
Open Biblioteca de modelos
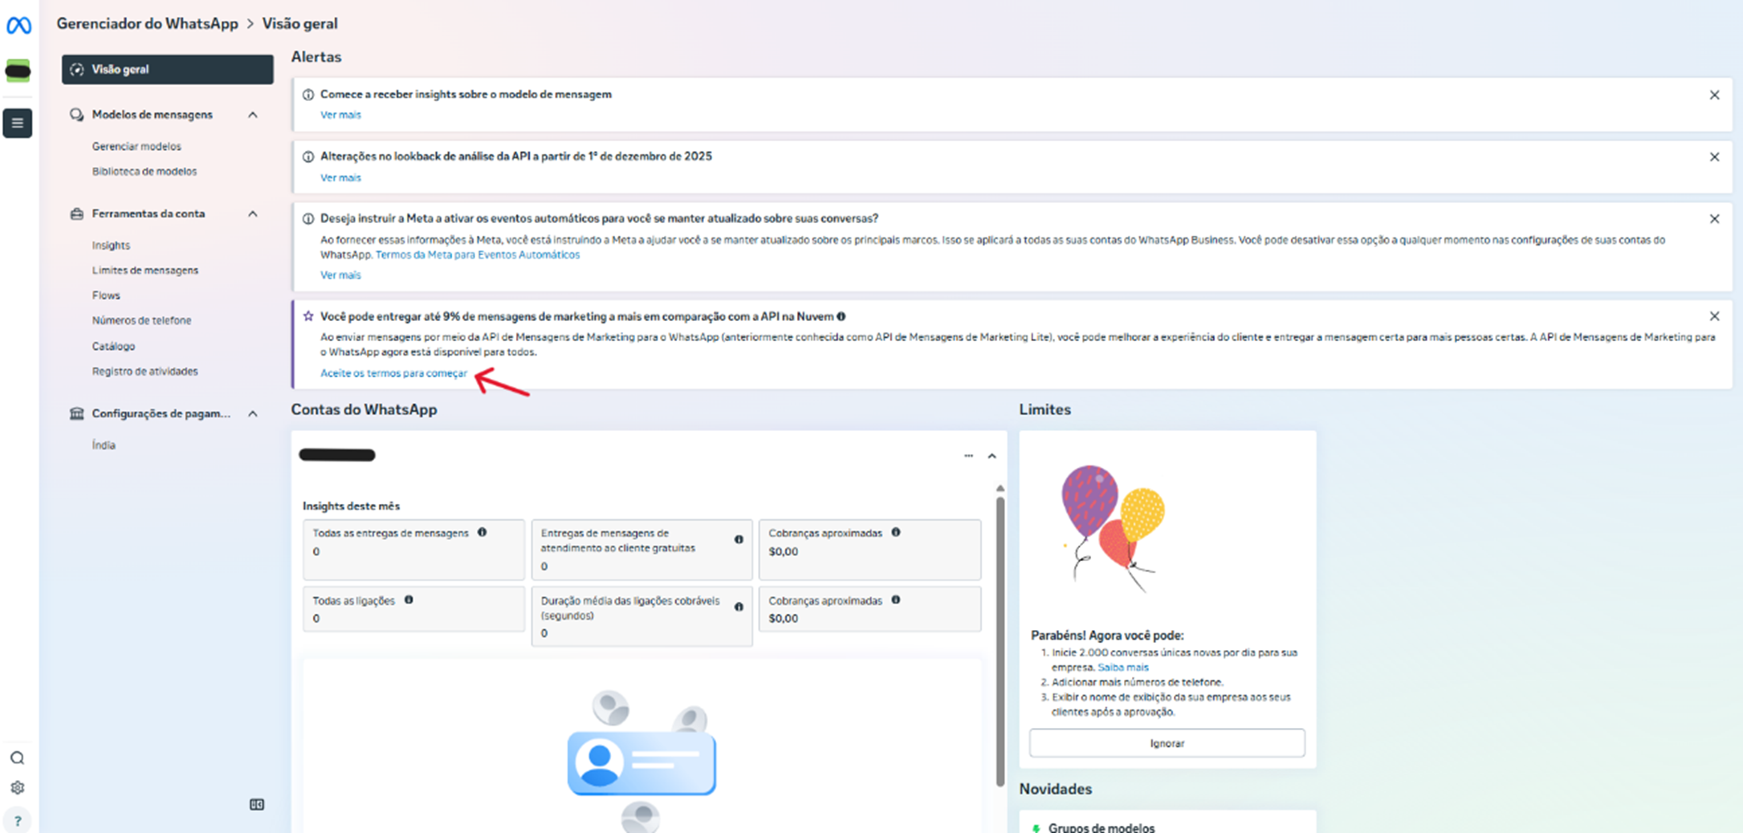click(145, 171)
